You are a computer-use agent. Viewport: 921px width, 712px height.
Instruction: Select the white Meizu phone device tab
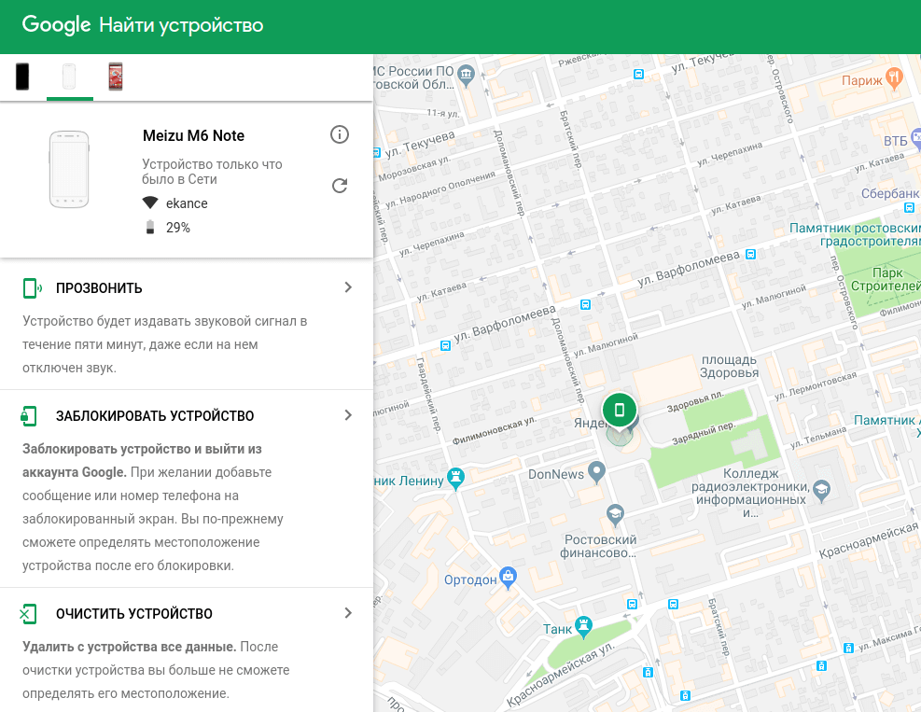pos(69,77)
